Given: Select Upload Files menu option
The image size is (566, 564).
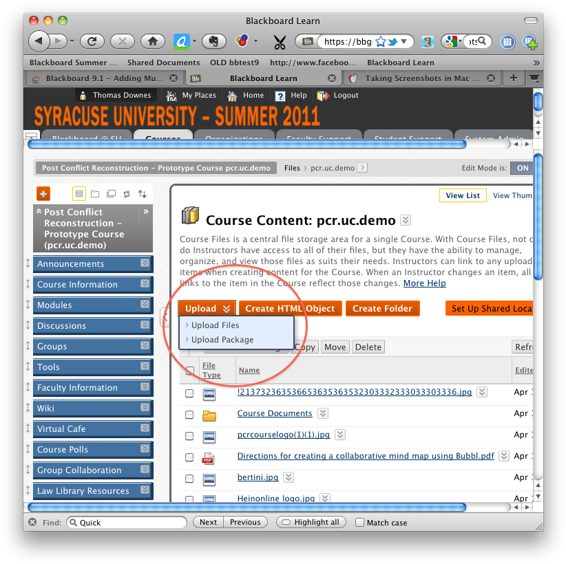Looking at the screenshot, I should (215, 325).
